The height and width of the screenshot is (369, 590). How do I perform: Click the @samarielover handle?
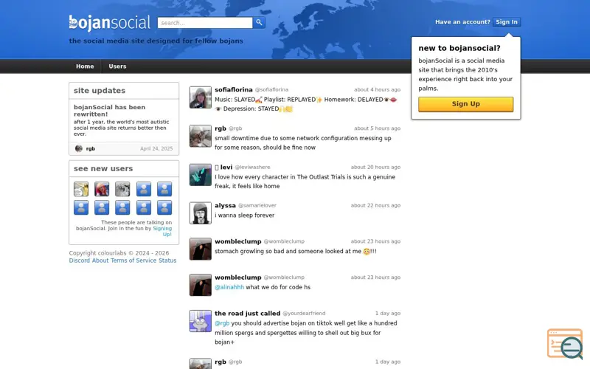click(x=257, y=206)
